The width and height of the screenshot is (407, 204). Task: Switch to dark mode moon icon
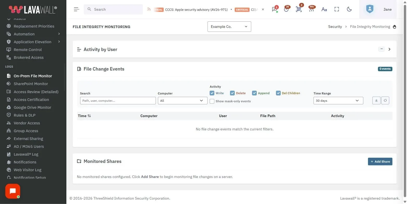point(349,9)
